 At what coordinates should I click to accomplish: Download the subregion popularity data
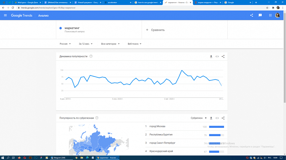pyautogui.click(x=211, y=118)
